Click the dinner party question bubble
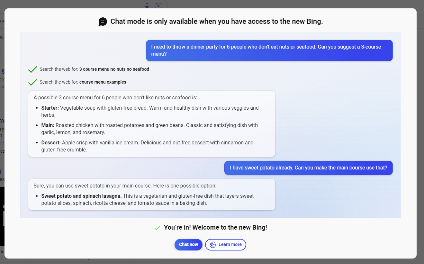 click(x=269, y=50)
